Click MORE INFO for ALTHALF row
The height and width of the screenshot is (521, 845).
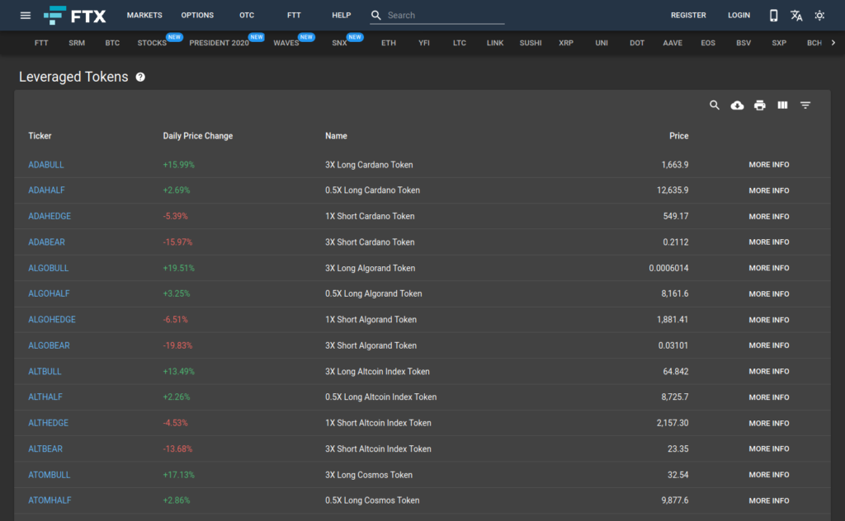(x=769, y=397)
